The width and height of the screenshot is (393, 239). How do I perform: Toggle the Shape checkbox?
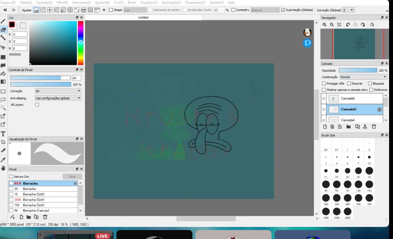point(111,10)
